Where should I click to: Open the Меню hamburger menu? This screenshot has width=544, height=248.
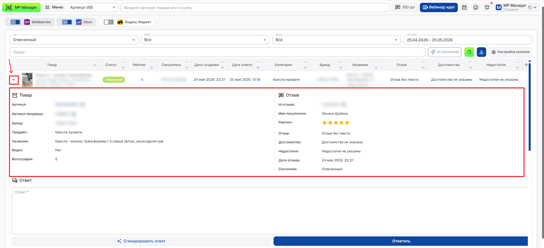(54, 7)
